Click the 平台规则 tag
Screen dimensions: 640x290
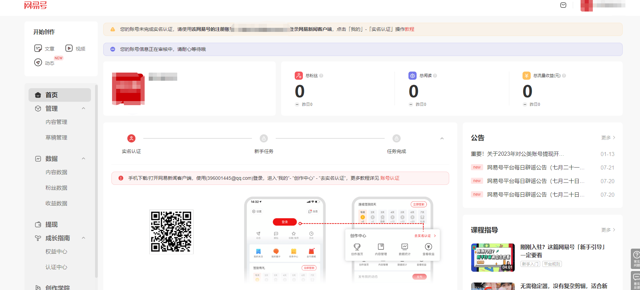(x=552, y=264)
